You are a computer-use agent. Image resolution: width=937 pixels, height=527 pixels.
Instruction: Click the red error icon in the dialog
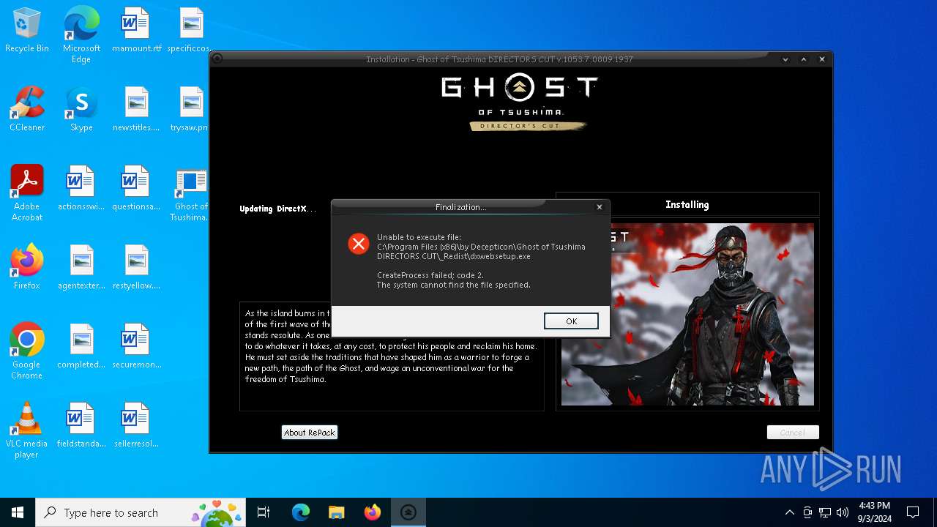[x=358, y=244]
